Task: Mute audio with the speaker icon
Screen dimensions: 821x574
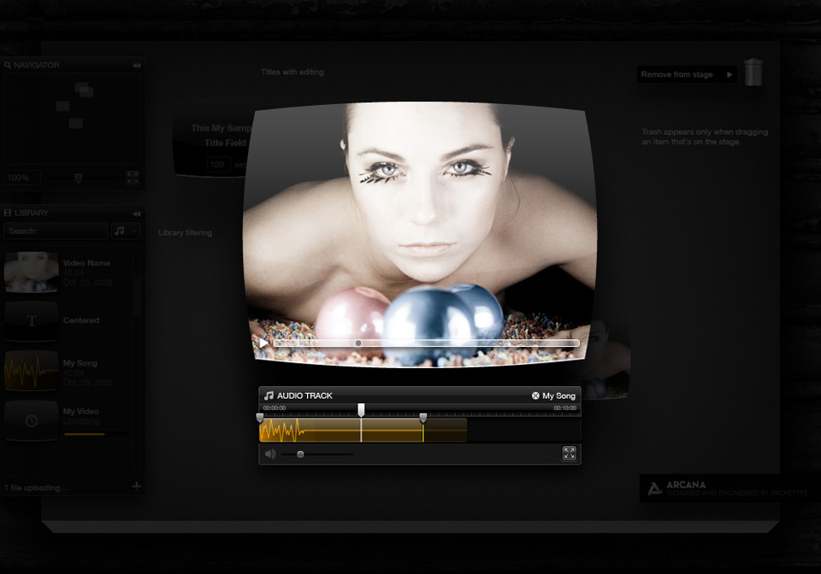Action: tap(270, 454)
